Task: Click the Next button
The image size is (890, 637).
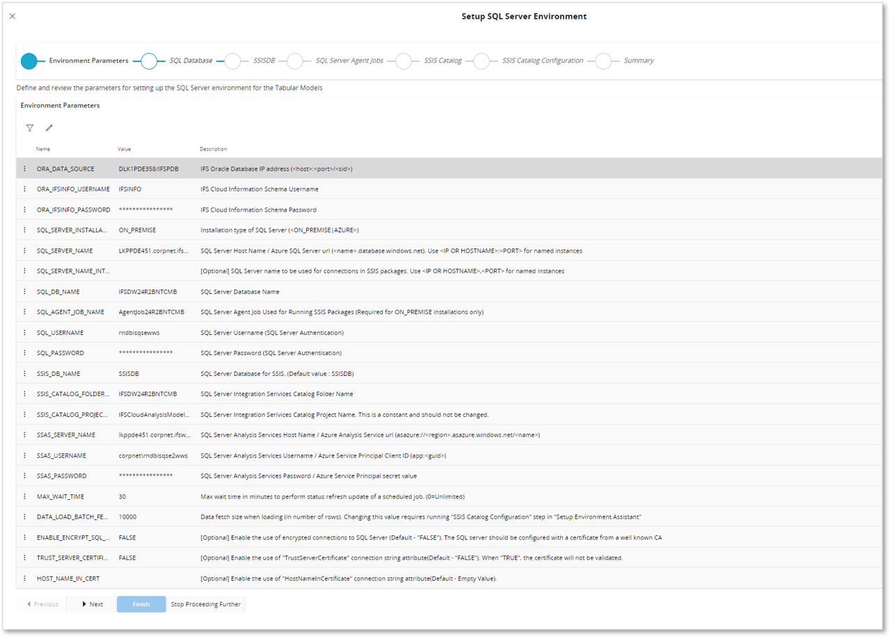Action: pyautogui.click(x=90, y=604)
